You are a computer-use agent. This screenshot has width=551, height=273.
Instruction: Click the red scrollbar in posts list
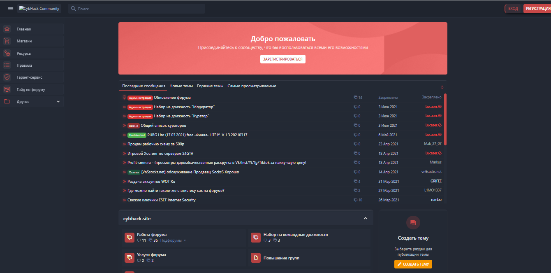(x=445, y=119)
